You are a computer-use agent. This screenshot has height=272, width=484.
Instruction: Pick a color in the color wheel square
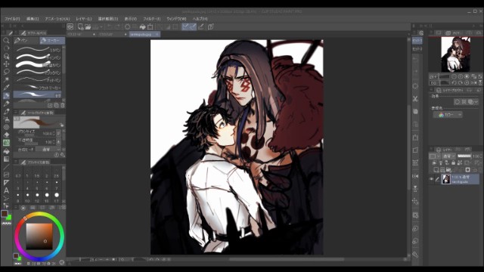pos(39,236)
